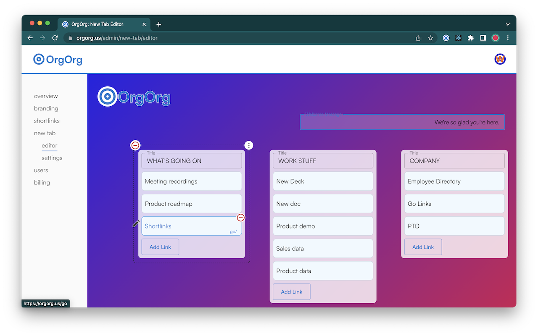Edit the COMPANY title field

pyautogui.click(x=454, y=161)
